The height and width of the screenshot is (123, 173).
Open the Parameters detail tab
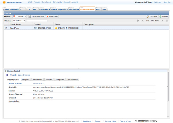tap(73, 80)
